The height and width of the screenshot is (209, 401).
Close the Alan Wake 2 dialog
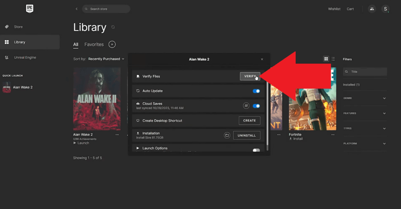[262, 59]
